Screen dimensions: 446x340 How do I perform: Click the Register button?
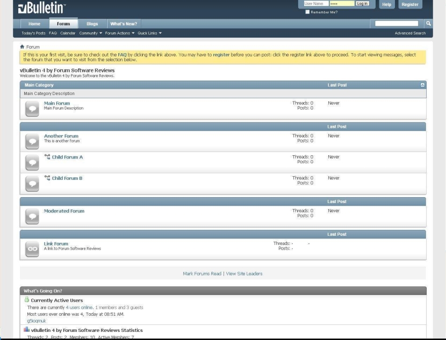click(409, 4)
